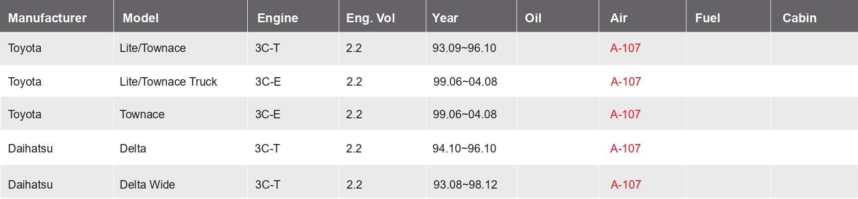
Task: Click the Manufacturer column header
Action: pos(47,18)
